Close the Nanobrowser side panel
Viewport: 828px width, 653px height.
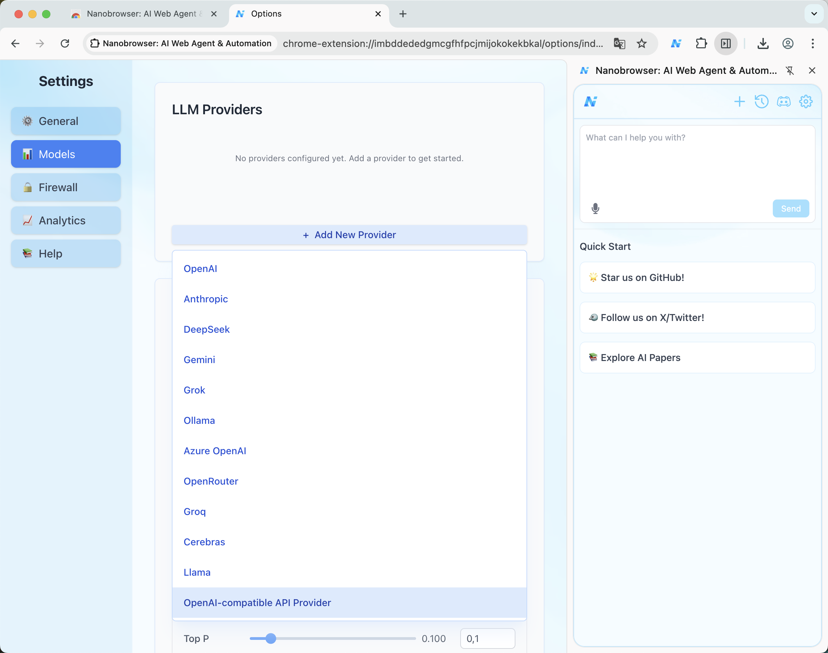coord(812,71)
